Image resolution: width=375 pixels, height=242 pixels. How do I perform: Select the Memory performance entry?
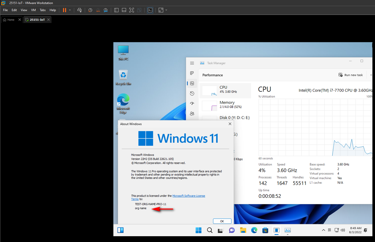coord(225,106)
